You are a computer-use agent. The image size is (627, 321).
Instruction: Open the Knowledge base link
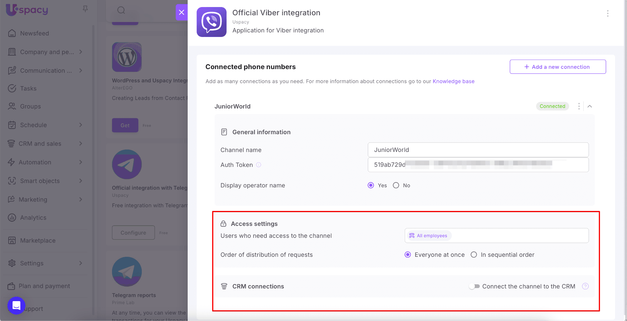(453, 81)
